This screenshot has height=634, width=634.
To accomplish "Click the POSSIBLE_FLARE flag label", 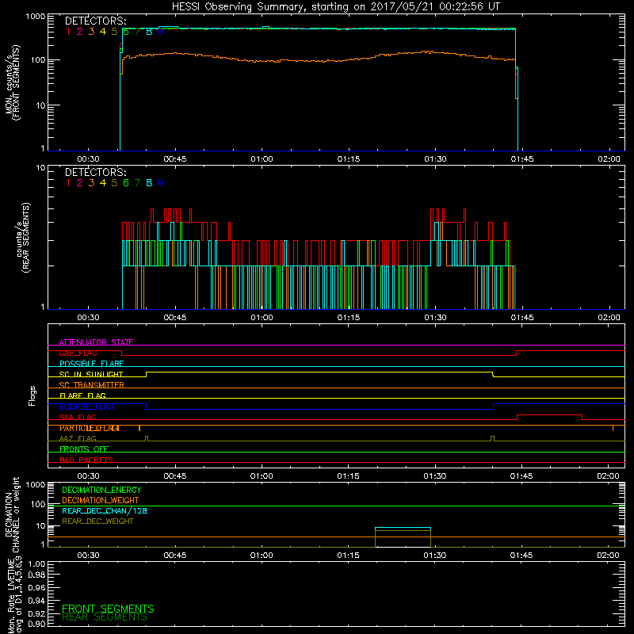I will [91, 364].
